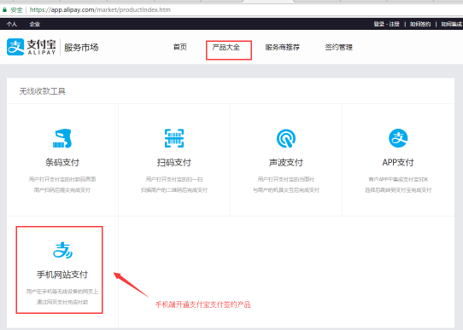The height and width of the screenshot is (330, 463).
Task: Click the description under 声波支付
Action: pyautogui.click(x=286, y=185)
